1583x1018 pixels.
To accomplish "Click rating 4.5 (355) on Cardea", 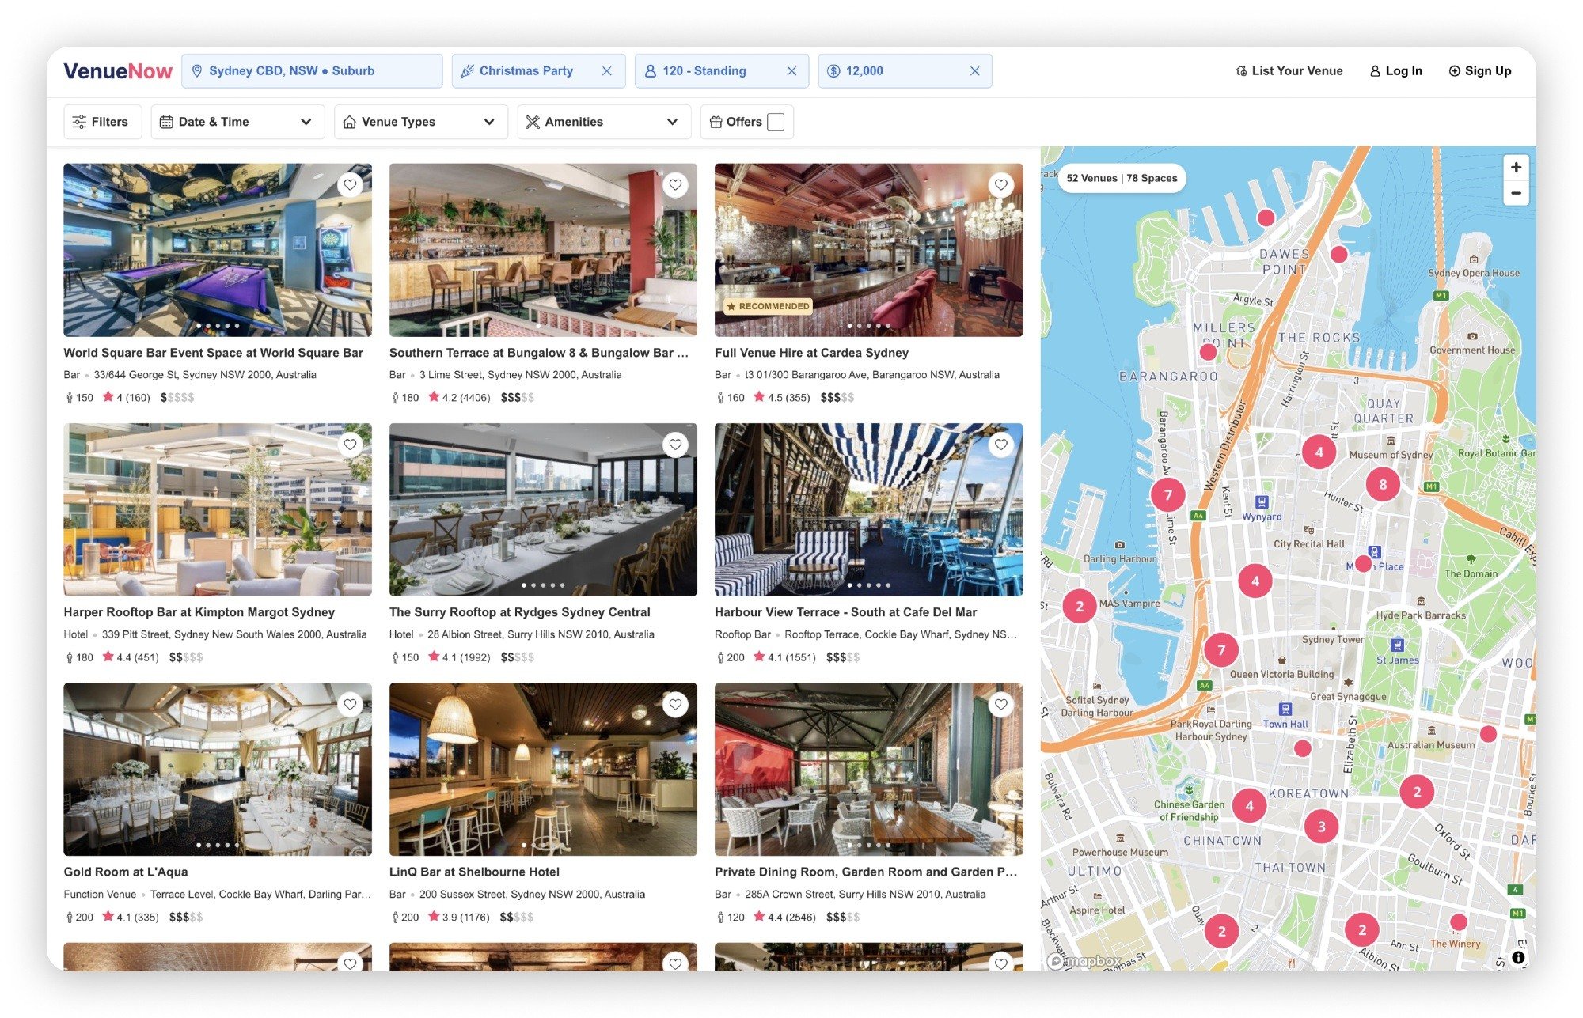I will tap(782, 398).
